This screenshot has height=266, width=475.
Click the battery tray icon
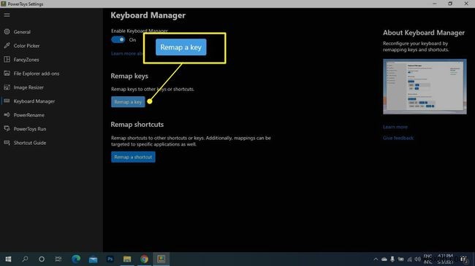pyautogui.click(x=400, y=259)
